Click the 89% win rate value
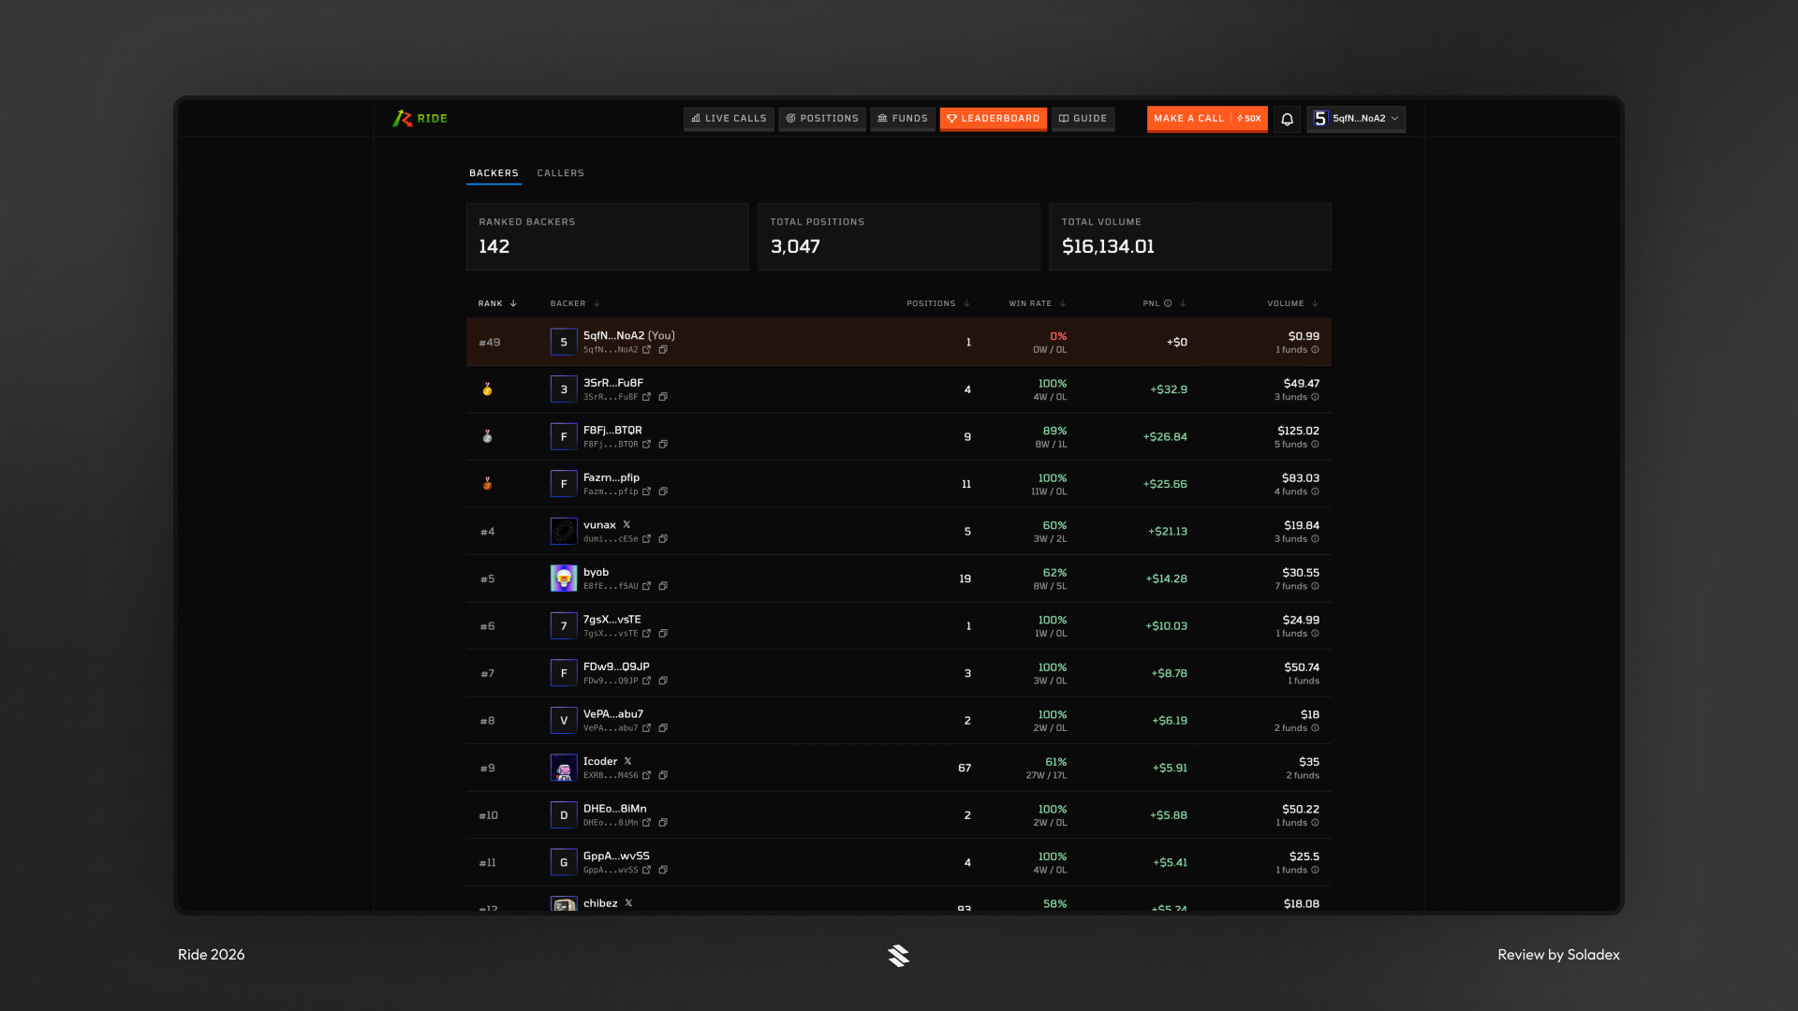 click(x=1054, y=431)
